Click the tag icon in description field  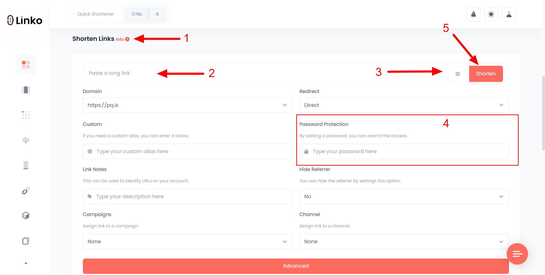[x=90, y=196]
